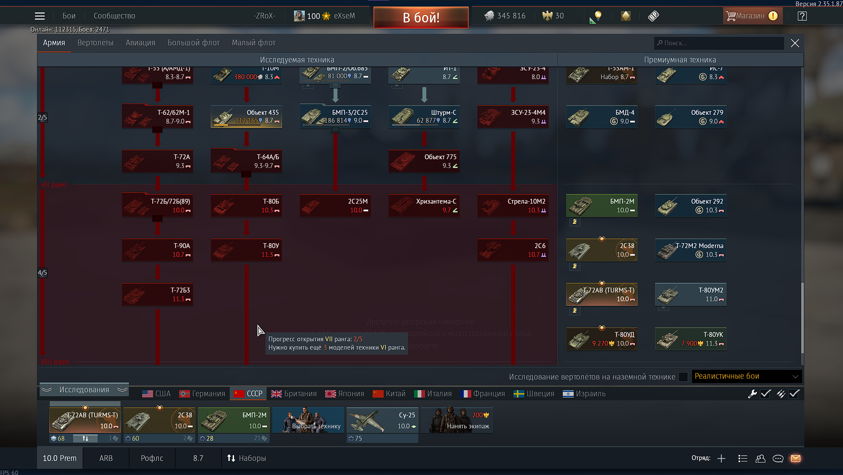Screen dimensions: 843x475
Task: Click the Silver Lions currency icon
Action: pos(489,16)
